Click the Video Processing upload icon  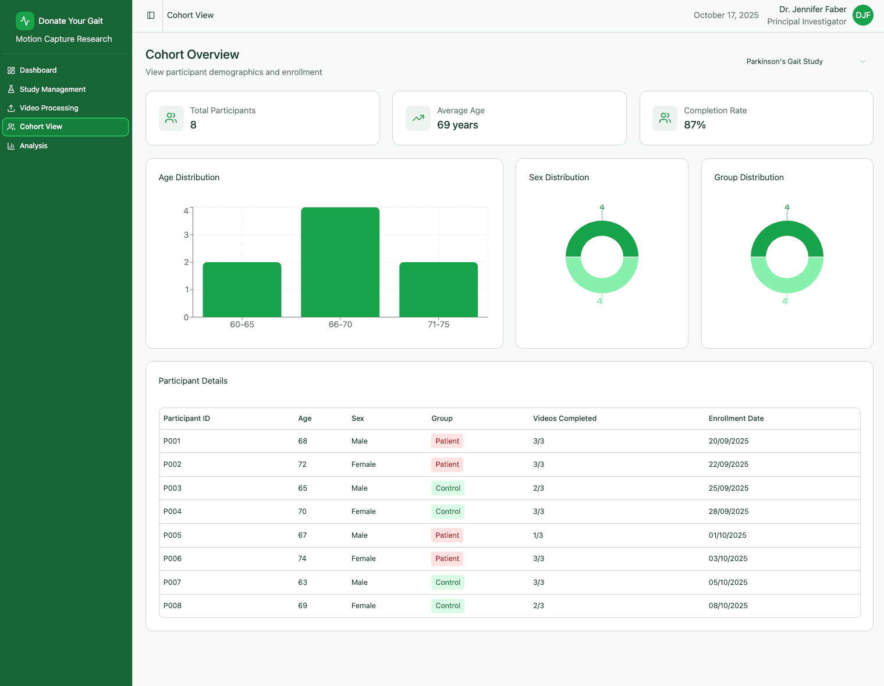pos(10,108)
